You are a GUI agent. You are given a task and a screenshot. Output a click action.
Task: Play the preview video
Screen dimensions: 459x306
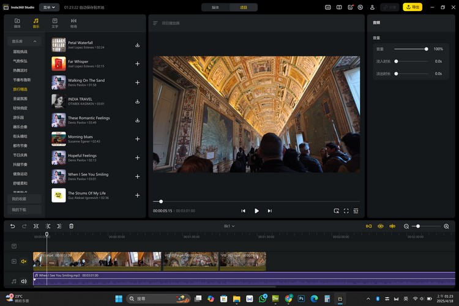pyautogui.click(x=256, y=211)
